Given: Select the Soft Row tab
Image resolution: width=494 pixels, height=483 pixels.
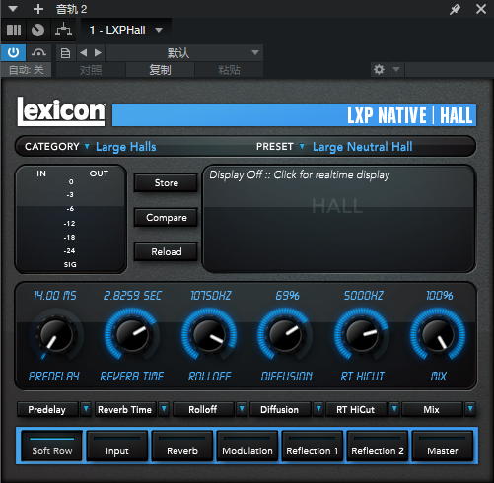Looking at the screenshot, I should (x=52, y=446).
